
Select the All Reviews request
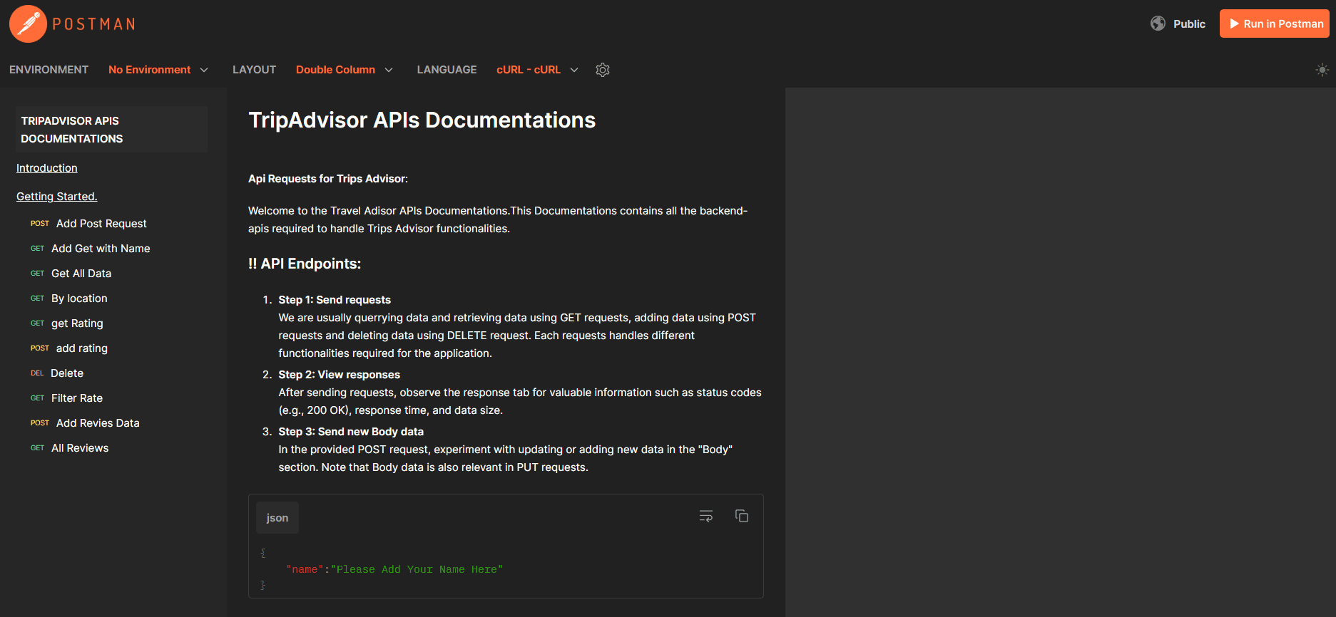[80, 448]
